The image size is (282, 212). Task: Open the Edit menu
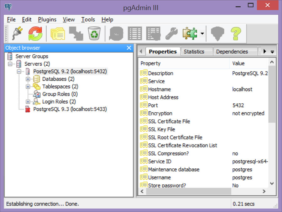tap(27, 19)
